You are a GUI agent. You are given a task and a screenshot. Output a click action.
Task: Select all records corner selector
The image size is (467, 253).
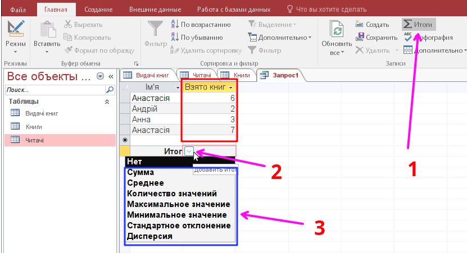click(125, 88)
